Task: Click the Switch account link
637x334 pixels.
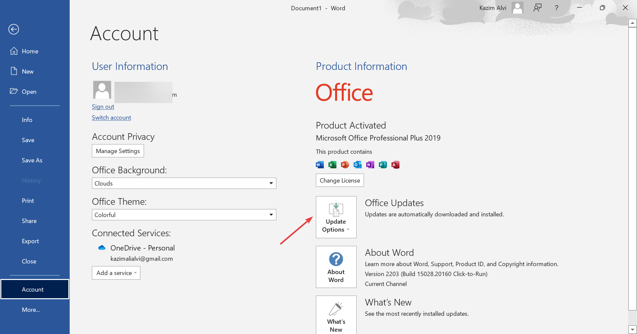Action: click(x=111, y=118)
